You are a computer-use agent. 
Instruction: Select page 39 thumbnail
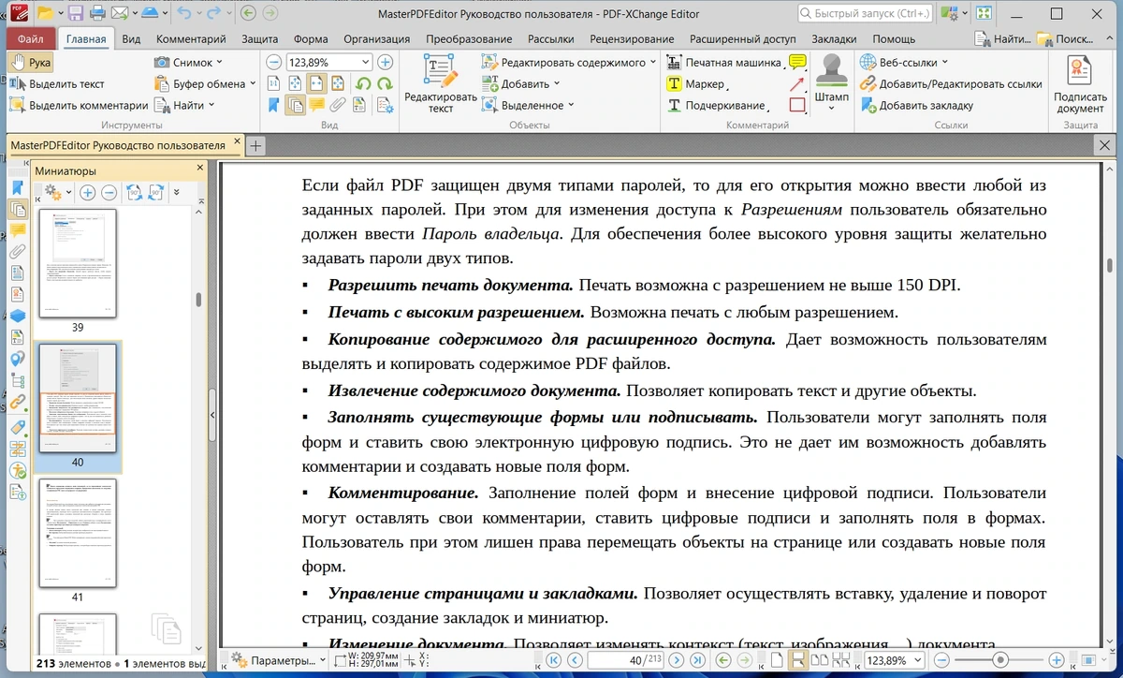[78, 264]
